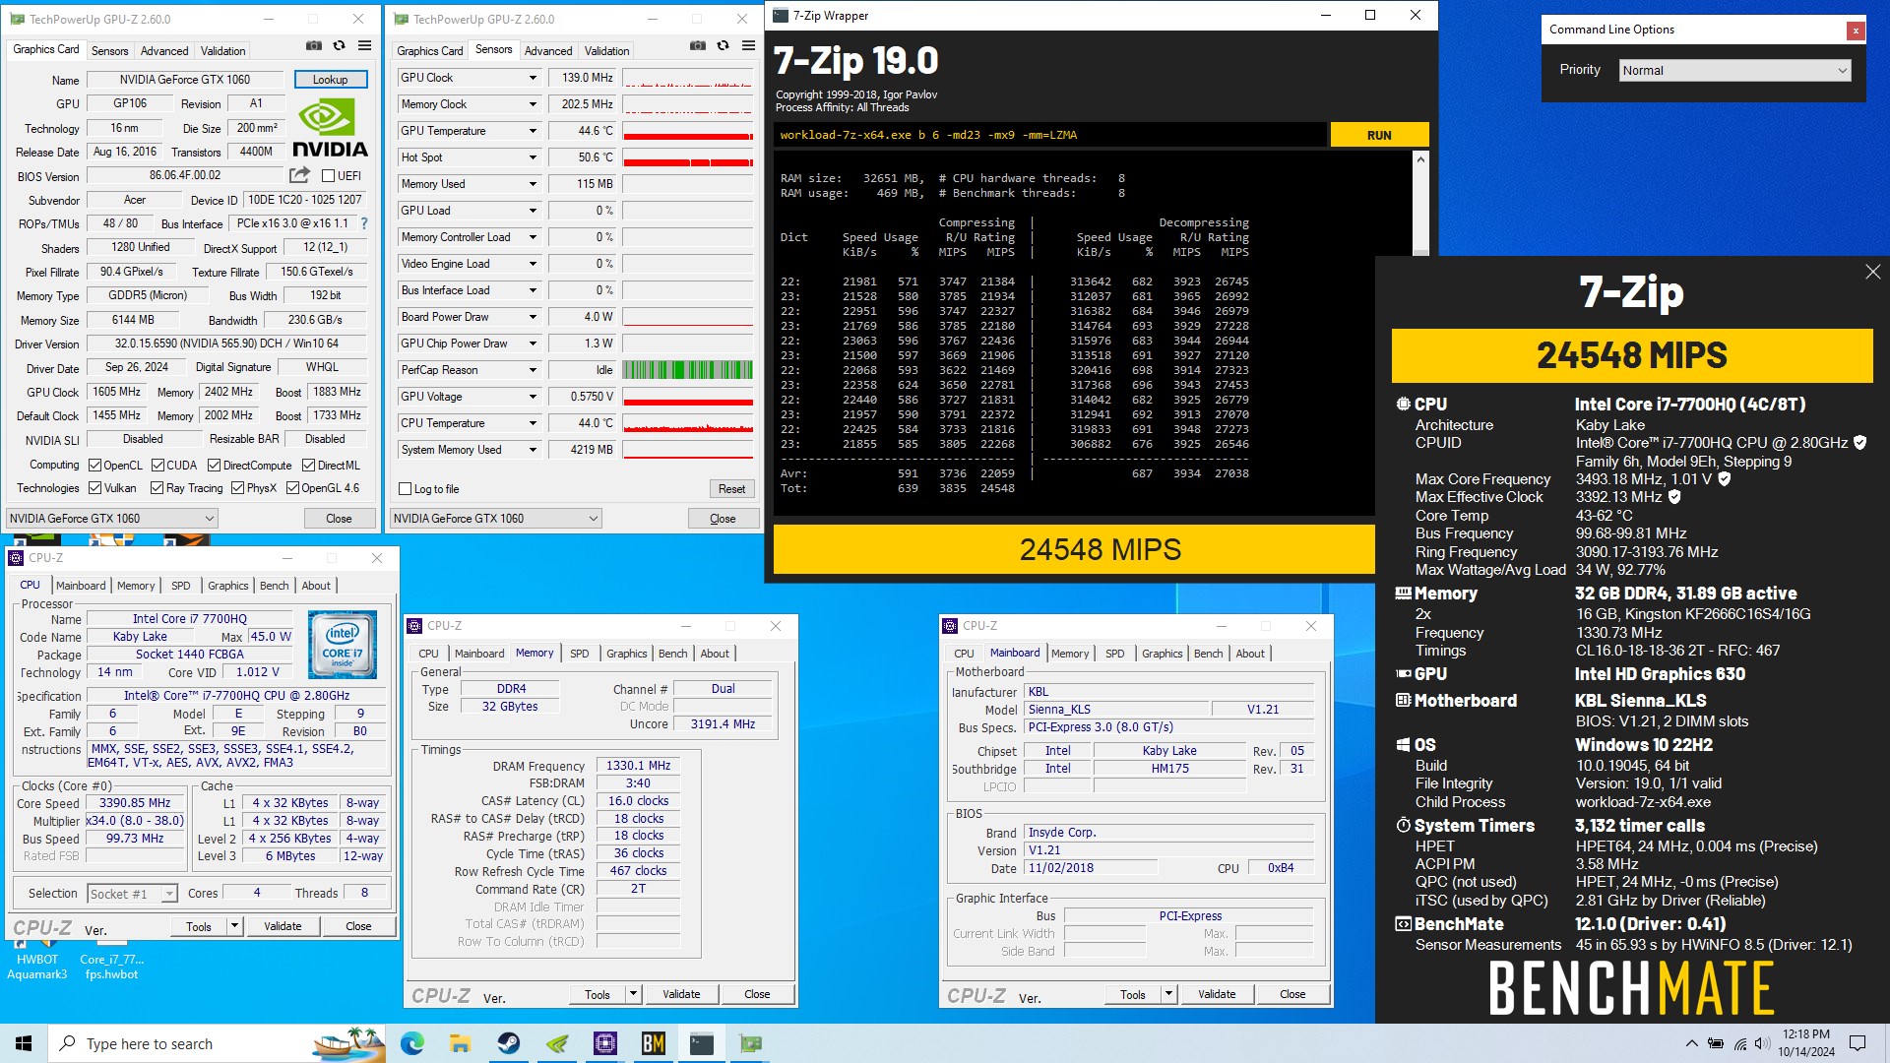
Task: Click the taskbar search box
Action: coord(219,1043)
